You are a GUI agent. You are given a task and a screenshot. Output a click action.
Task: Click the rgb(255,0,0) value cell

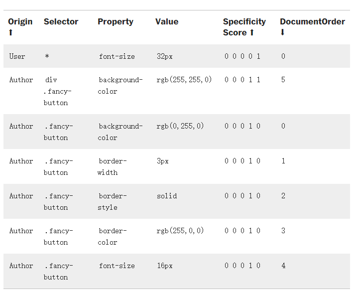(180, 231)
